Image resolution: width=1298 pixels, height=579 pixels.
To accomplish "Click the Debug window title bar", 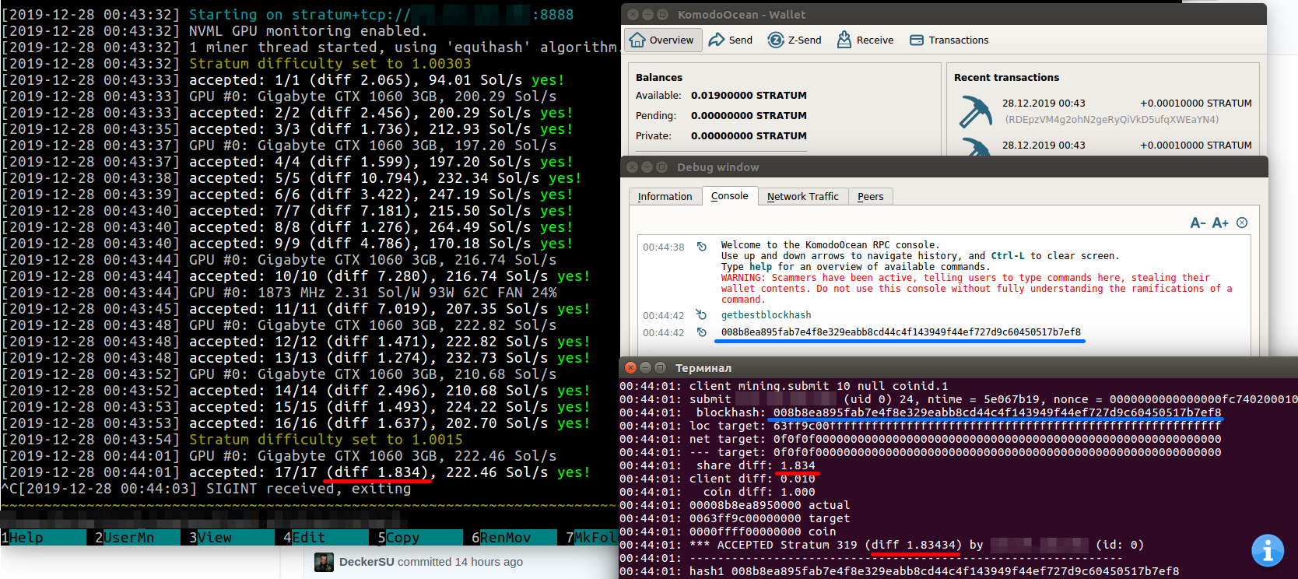I will 944,167.
